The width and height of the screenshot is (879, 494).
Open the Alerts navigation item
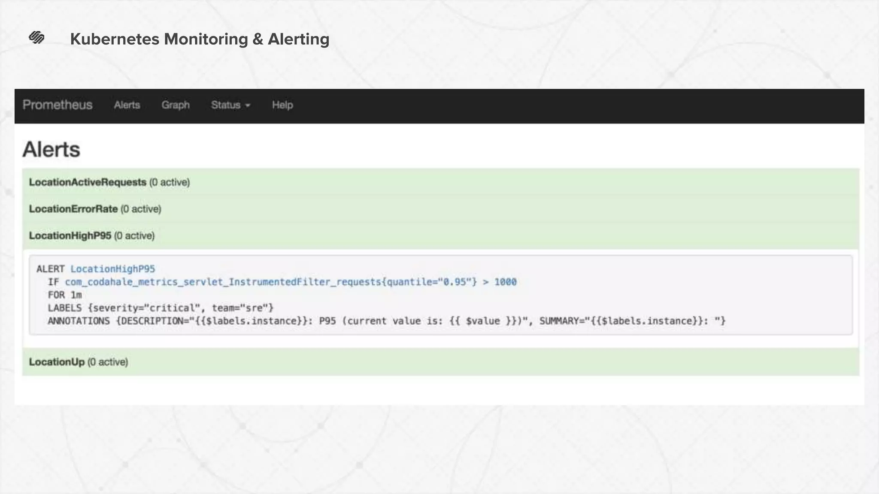[x=127, y=105]
